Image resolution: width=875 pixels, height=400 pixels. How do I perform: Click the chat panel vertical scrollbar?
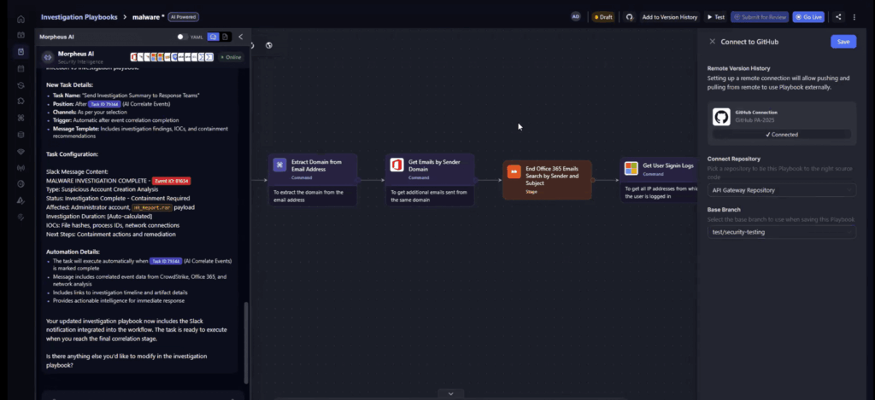click(246, 343)
